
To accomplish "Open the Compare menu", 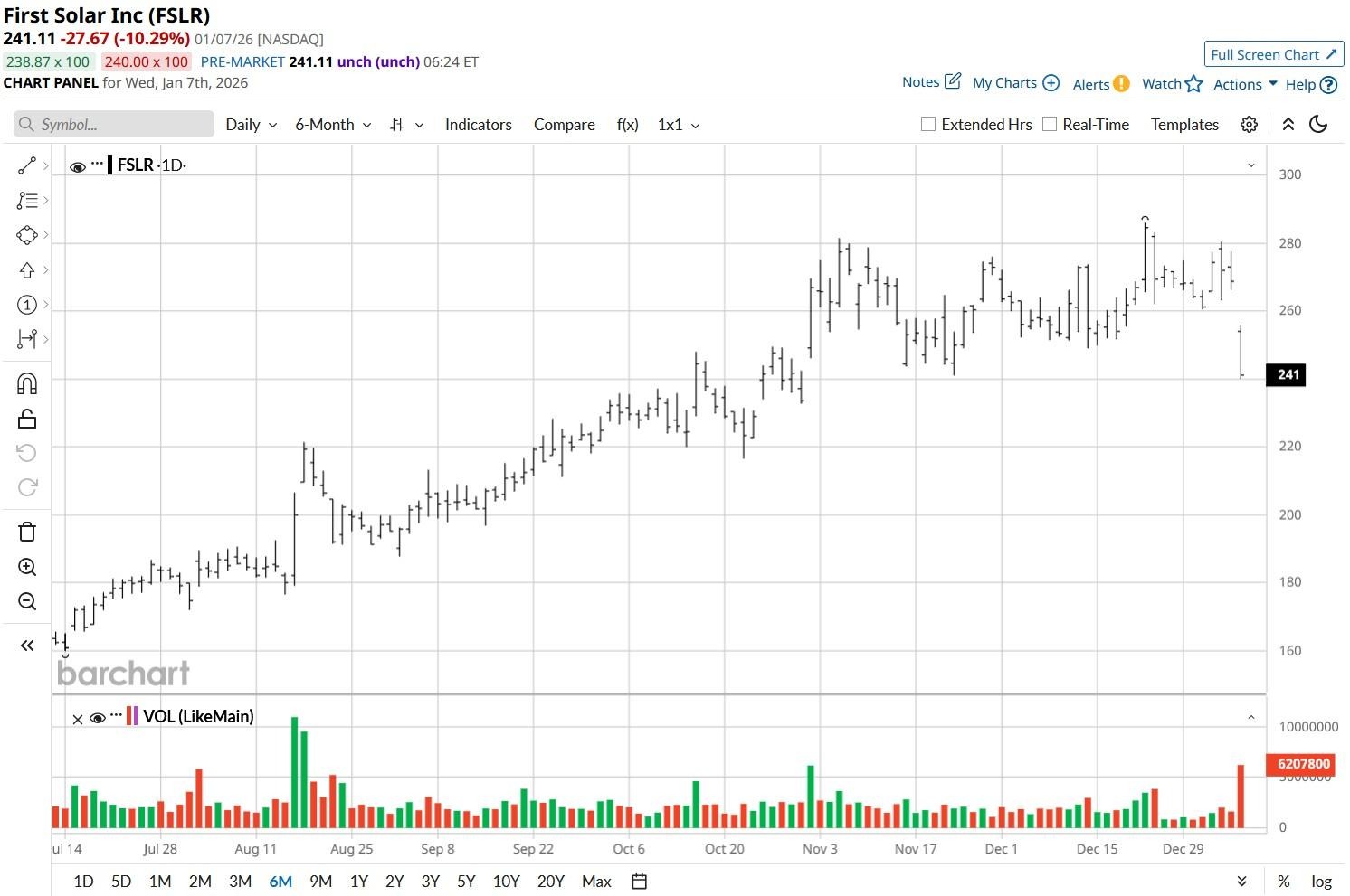I will coord(565,125).
